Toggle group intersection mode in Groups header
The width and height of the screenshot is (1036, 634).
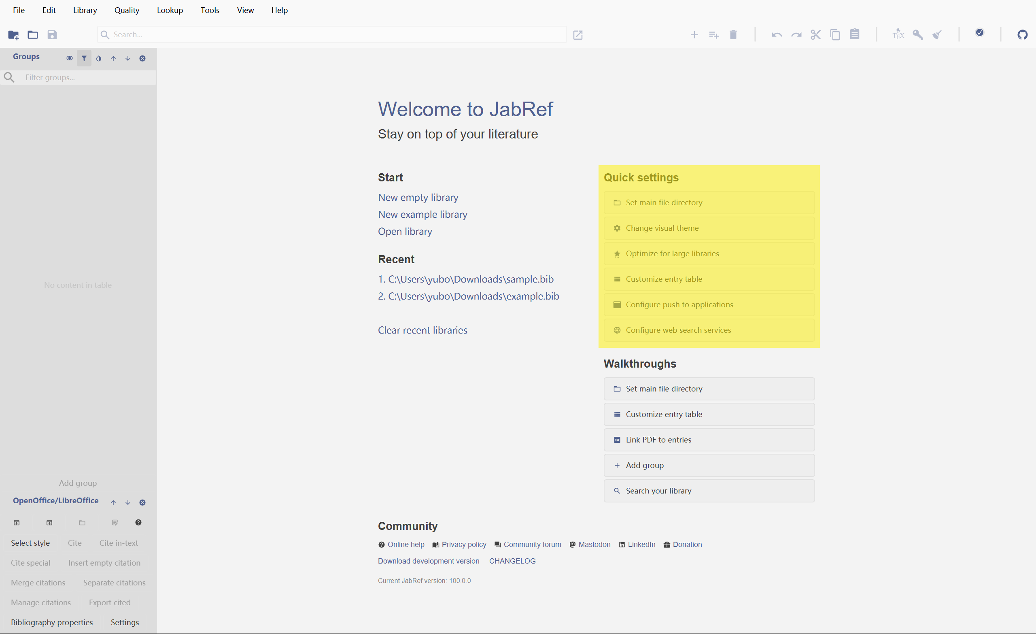pos(69,58)
